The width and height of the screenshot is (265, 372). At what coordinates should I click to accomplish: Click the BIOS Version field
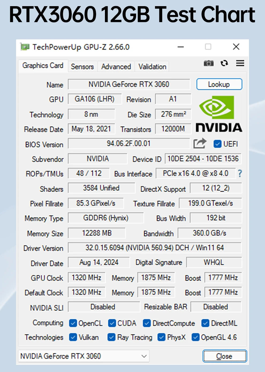tap(128, 144)
